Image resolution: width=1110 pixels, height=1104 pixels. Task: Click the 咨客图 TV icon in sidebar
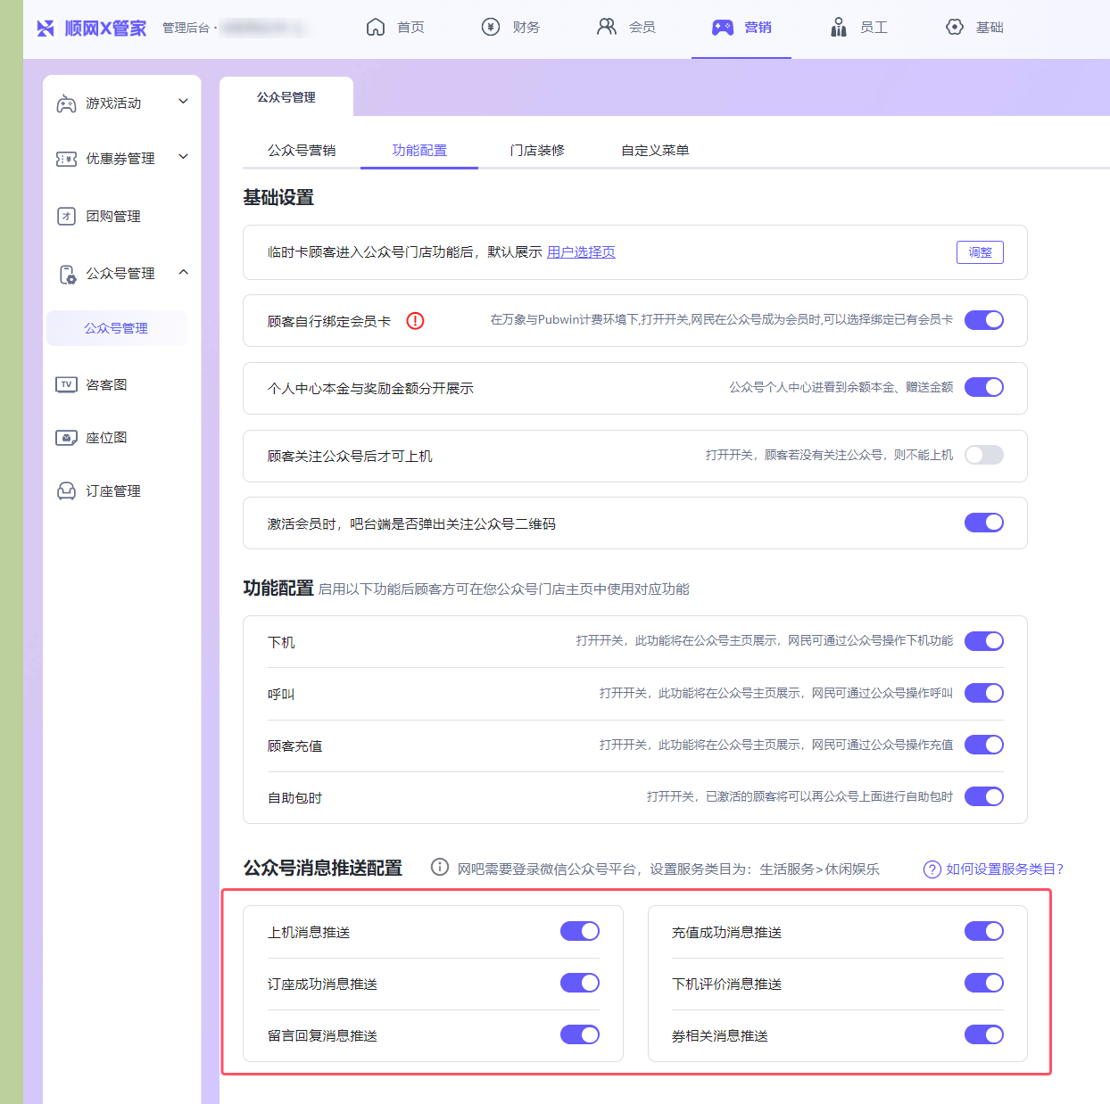click(66, 384)
